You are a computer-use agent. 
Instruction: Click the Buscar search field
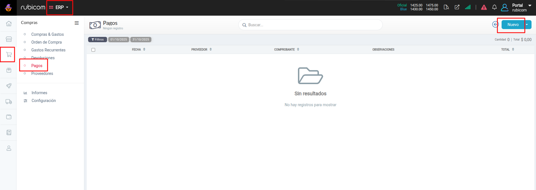pos(311,25)
